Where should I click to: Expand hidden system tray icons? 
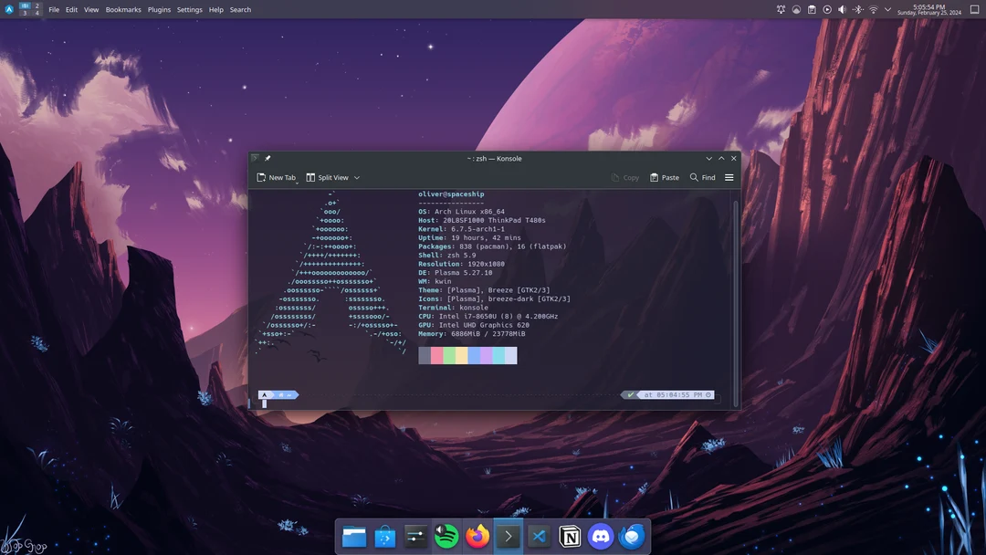click(887, 9)
